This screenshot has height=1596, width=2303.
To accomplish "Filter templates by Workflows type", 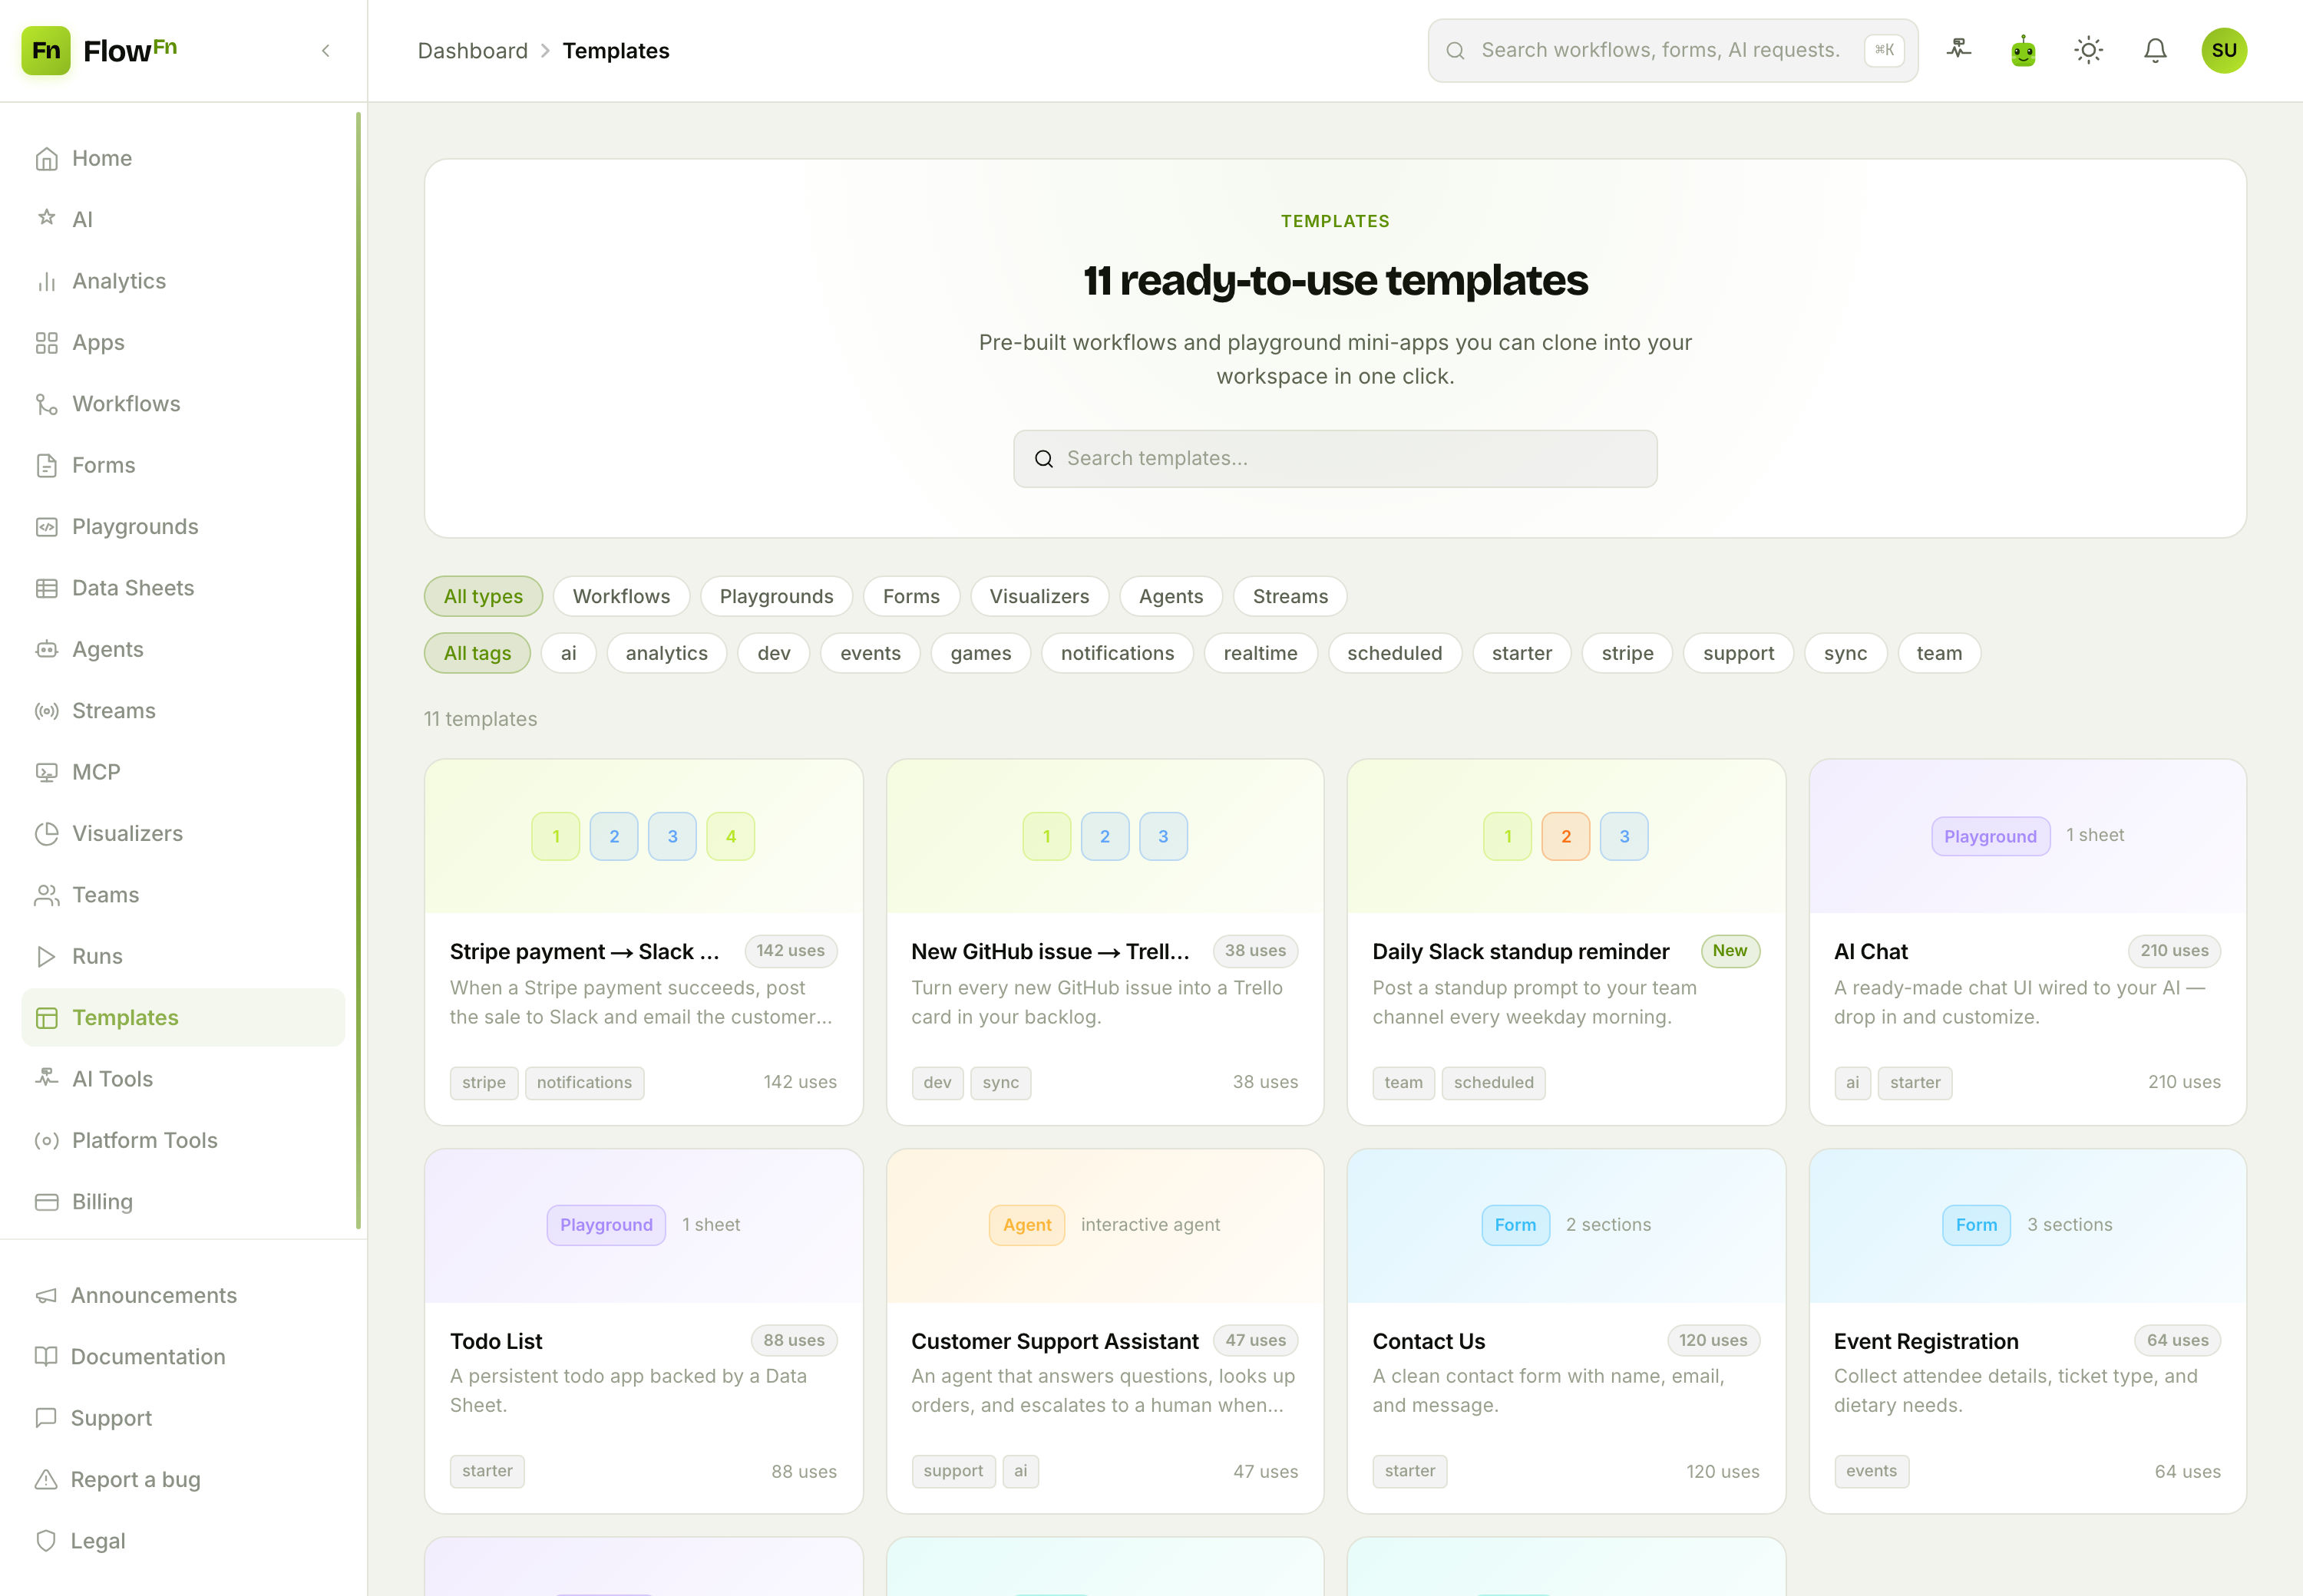I will coord(621,596).
